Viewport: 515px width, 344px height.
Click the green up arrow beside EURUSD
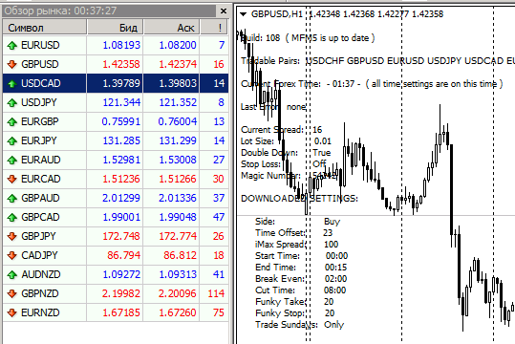[x=12, y=45]
